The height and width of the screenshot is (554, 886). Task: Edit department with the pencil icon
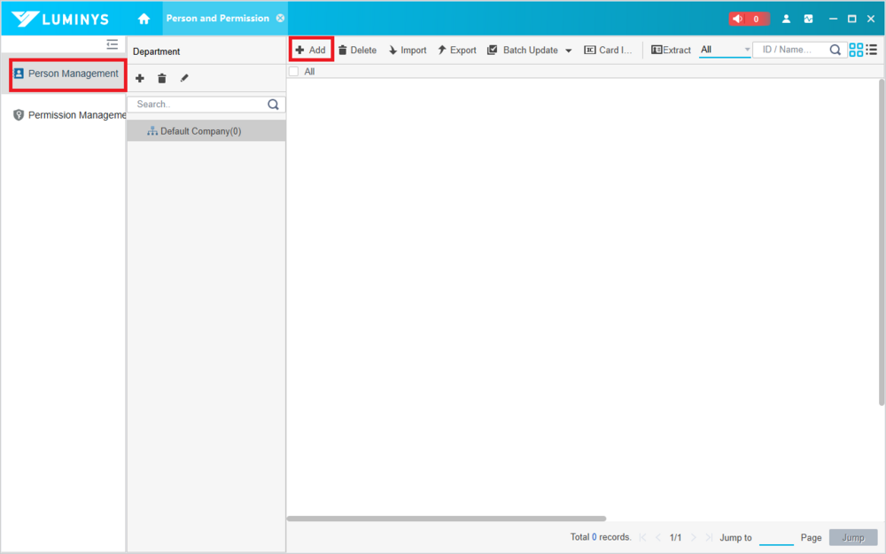pos(184,79)
